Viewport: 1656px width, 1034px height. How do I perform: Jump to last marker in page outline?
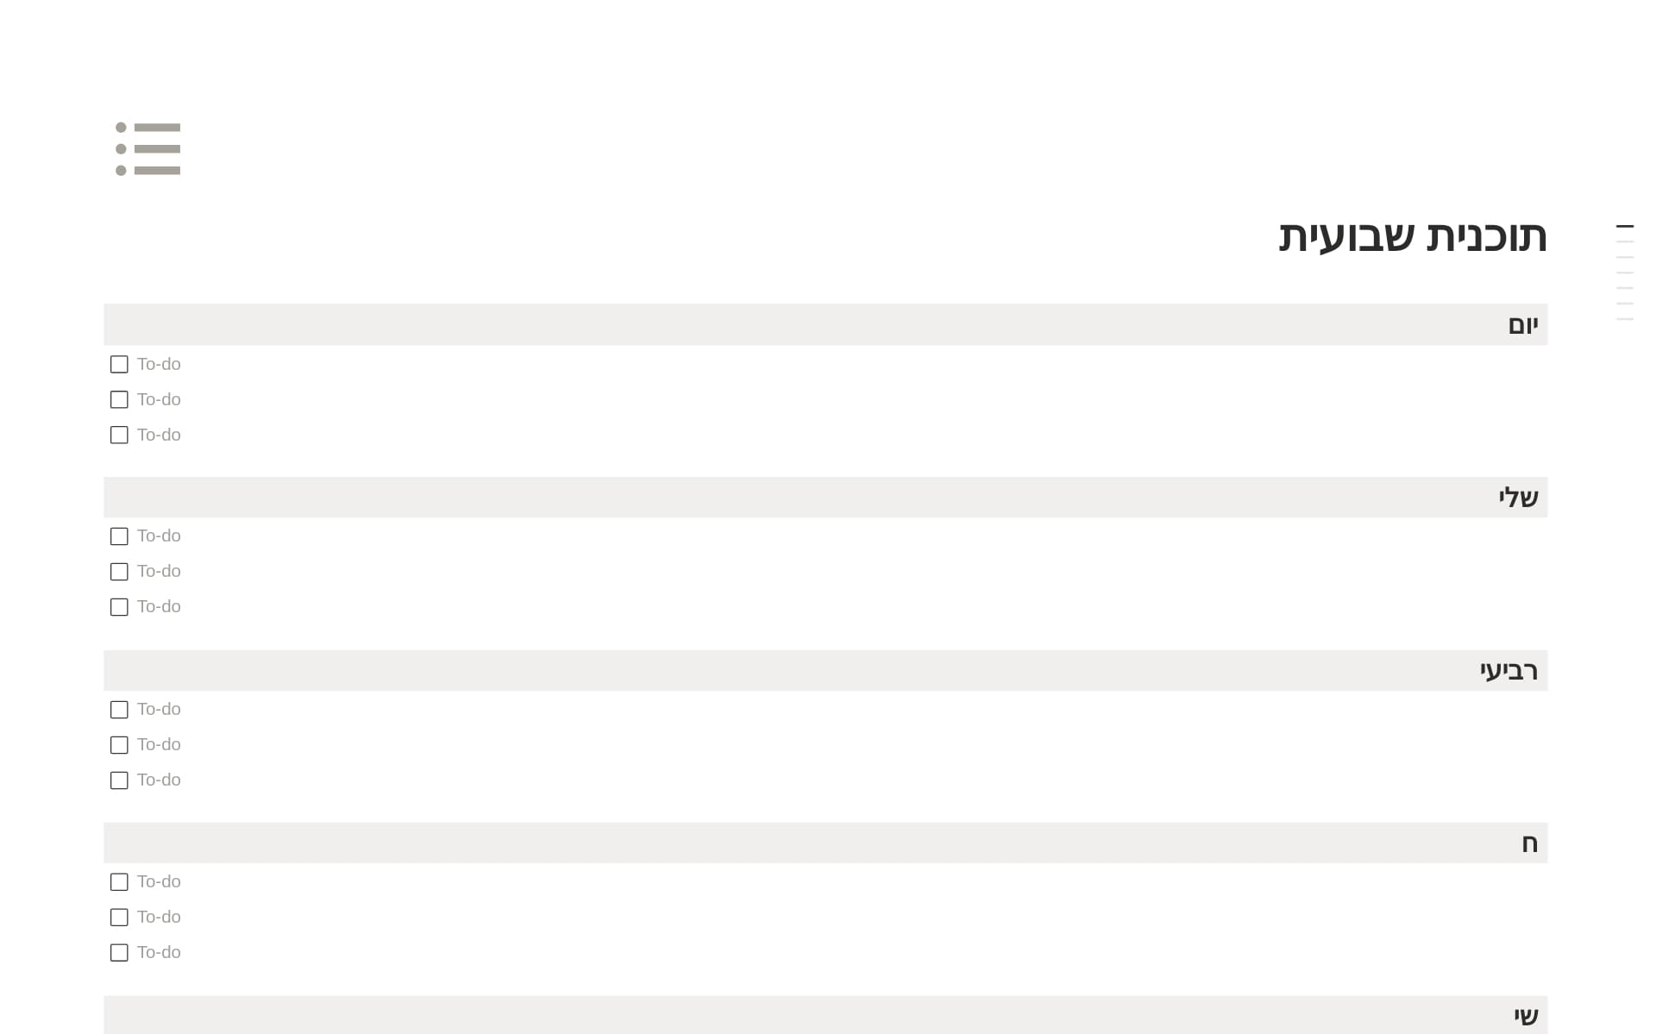1624,319
